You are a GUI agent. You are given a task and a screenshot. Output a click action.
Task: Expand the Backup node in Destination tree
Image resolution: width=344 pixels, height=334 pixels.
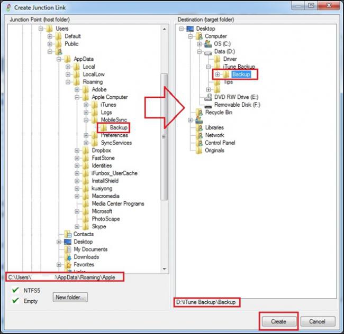pyautogui.click(x=218, y=74)
